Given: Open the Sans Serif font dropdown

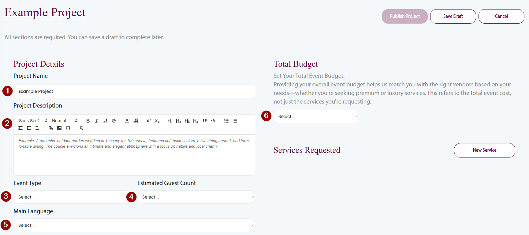Looking at the screenshot, I should (33, 121).
